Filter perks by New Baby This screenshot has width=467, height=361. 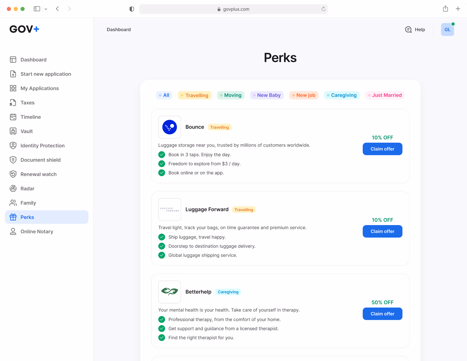pos(267,95)
